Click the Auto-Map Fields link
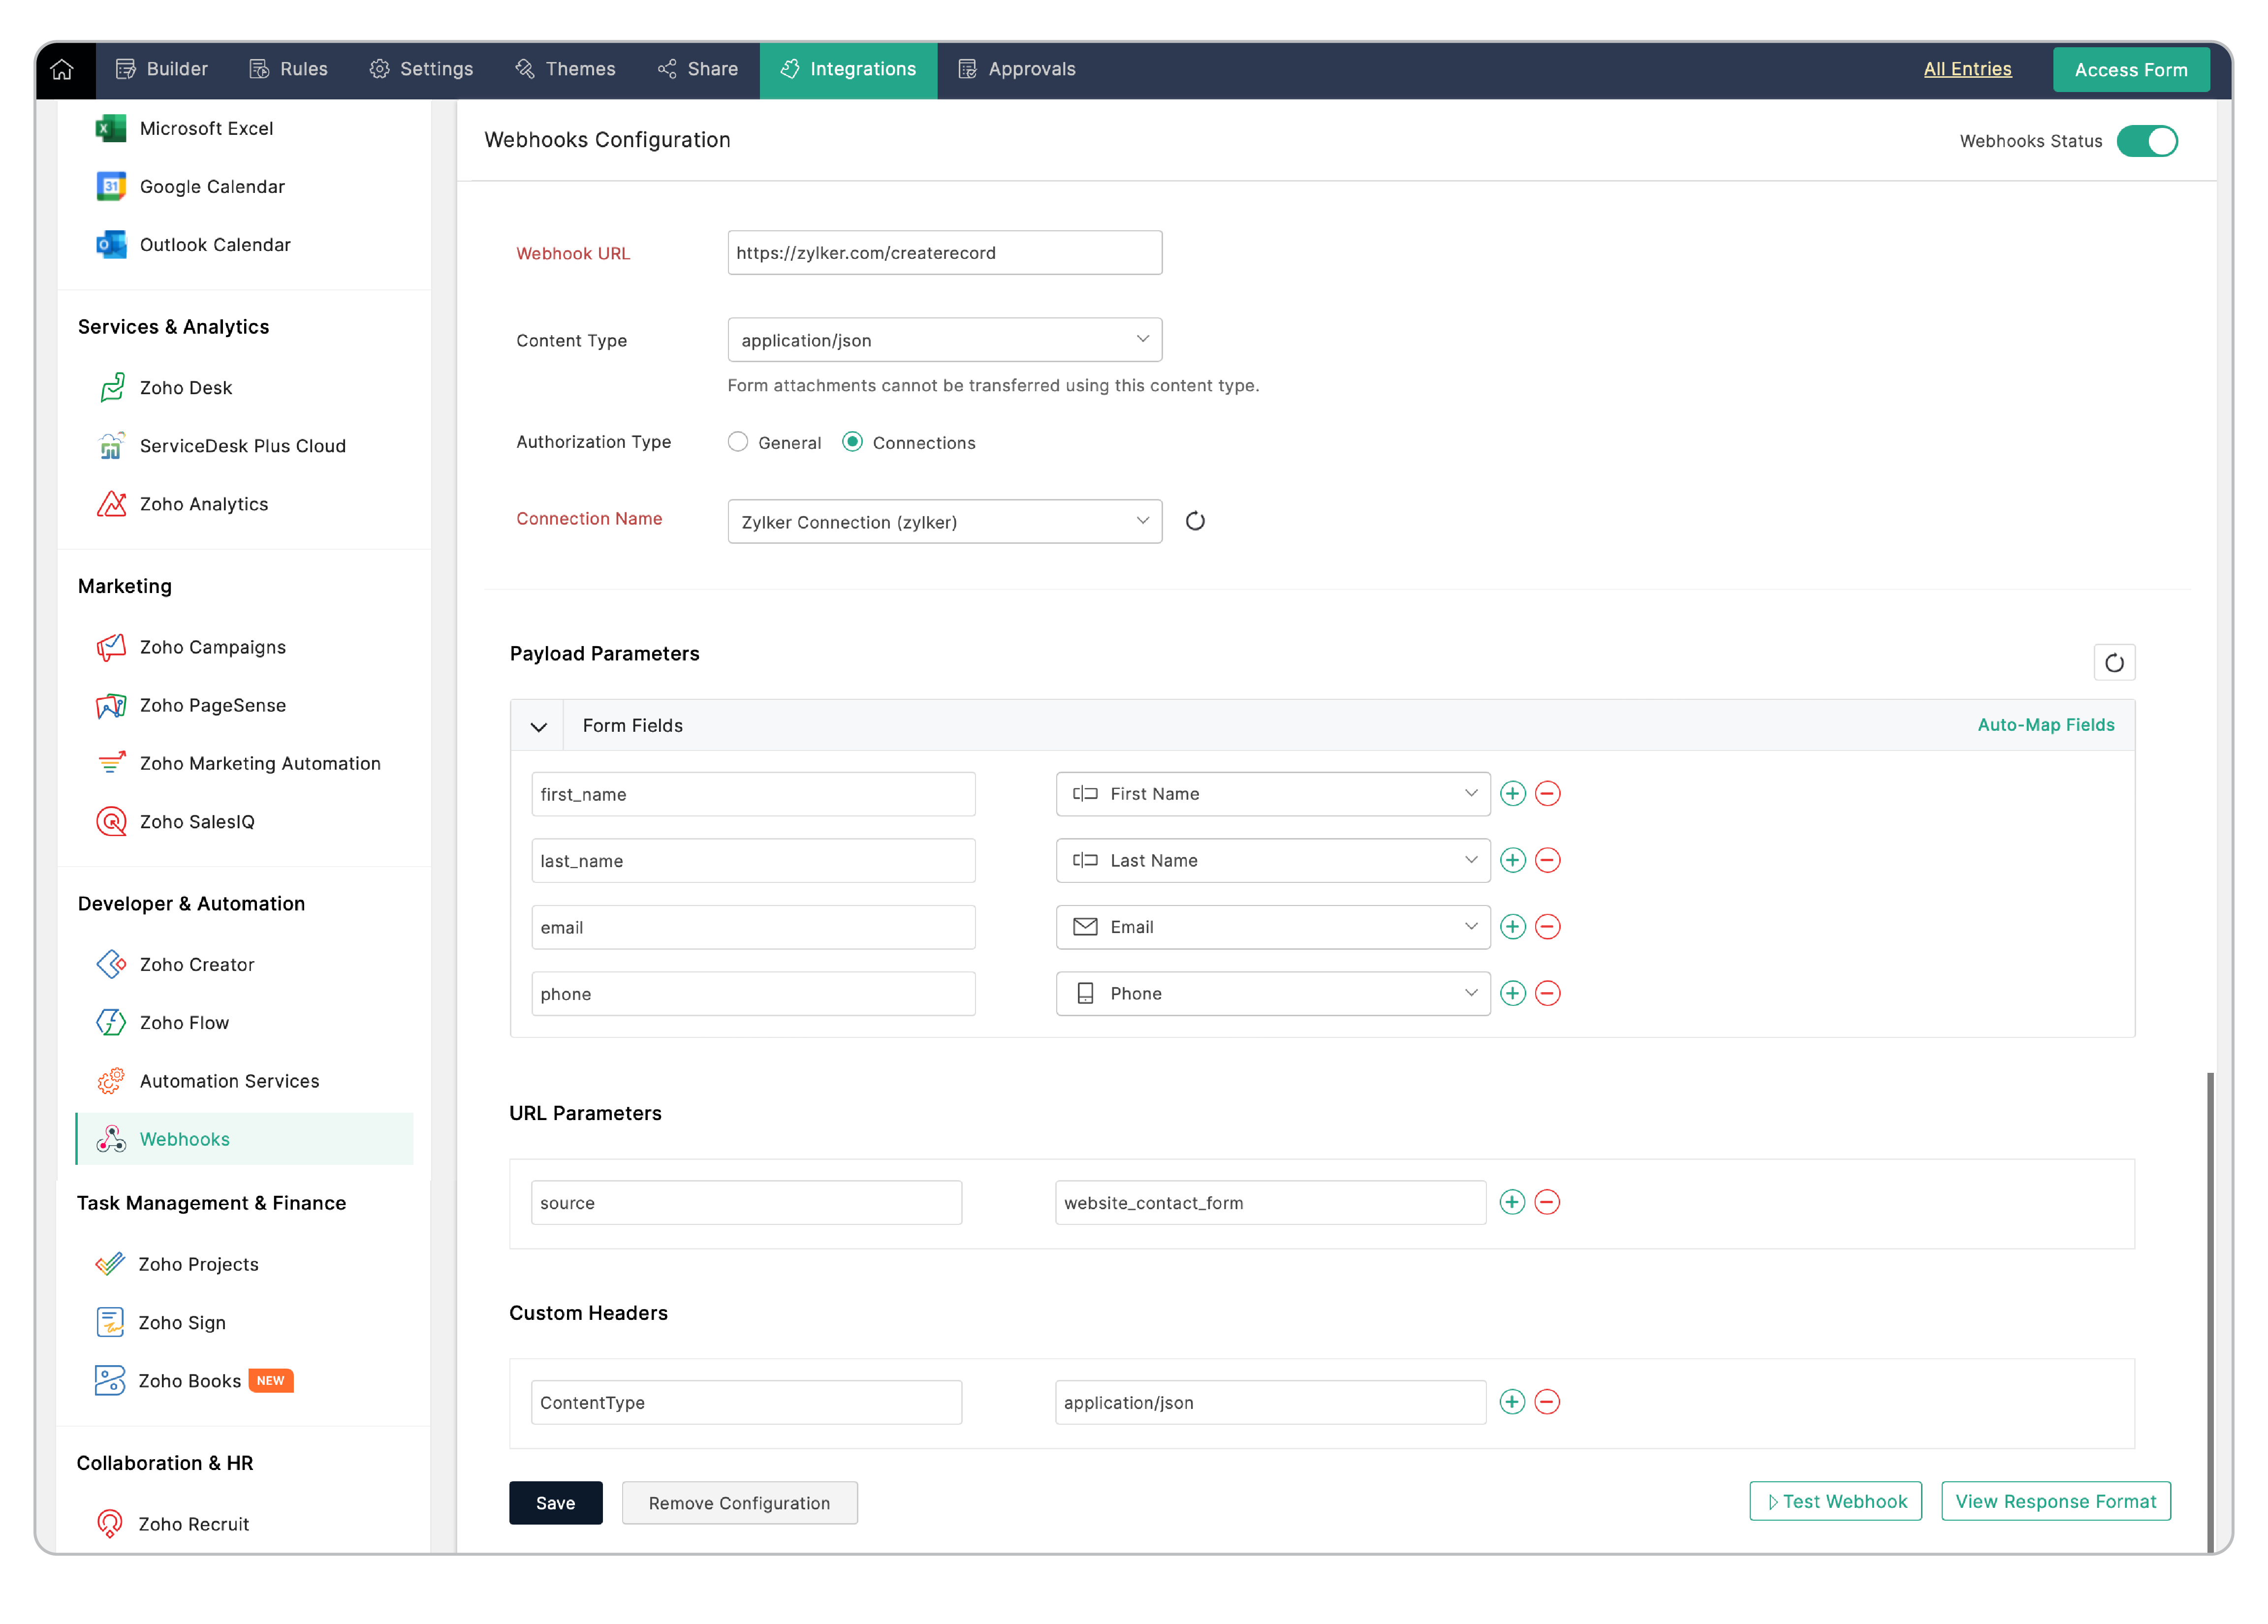The image size is (2268, 1624). [2045, 725]
